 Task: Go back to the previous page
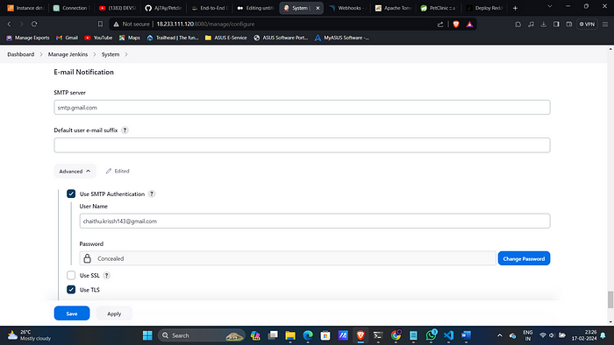click(9, 25)
